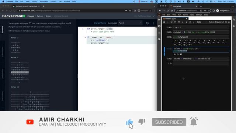Switch to Untitled.ipynb notebook tab
Viewport: 236px width, 133px height.
[x=175, y=19]
